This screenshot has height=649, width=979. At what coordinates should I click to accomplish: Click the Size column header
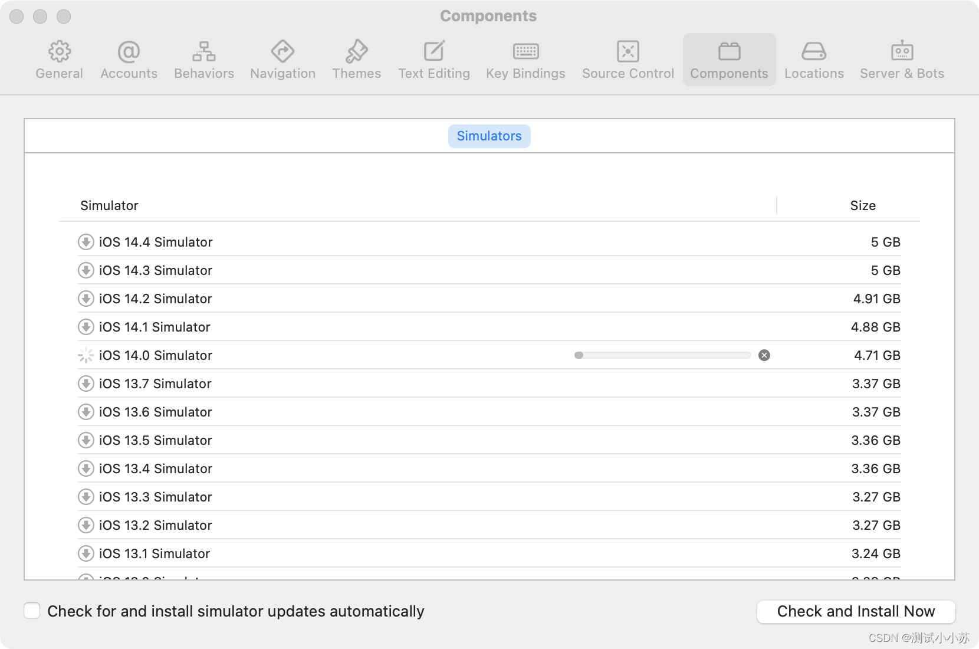click(863, 205)
